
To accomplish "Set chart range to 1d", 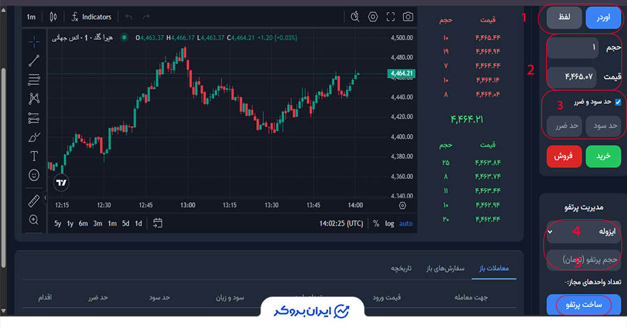I will [x=139, y=224].
